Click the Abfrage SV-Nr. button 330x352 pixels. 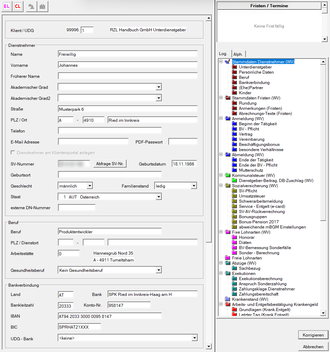click(x=110, y=164)
